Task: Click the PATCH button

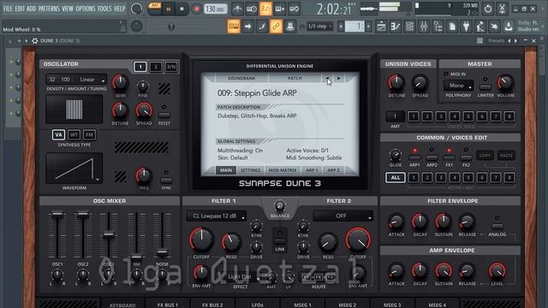Action: click(295, 78)
